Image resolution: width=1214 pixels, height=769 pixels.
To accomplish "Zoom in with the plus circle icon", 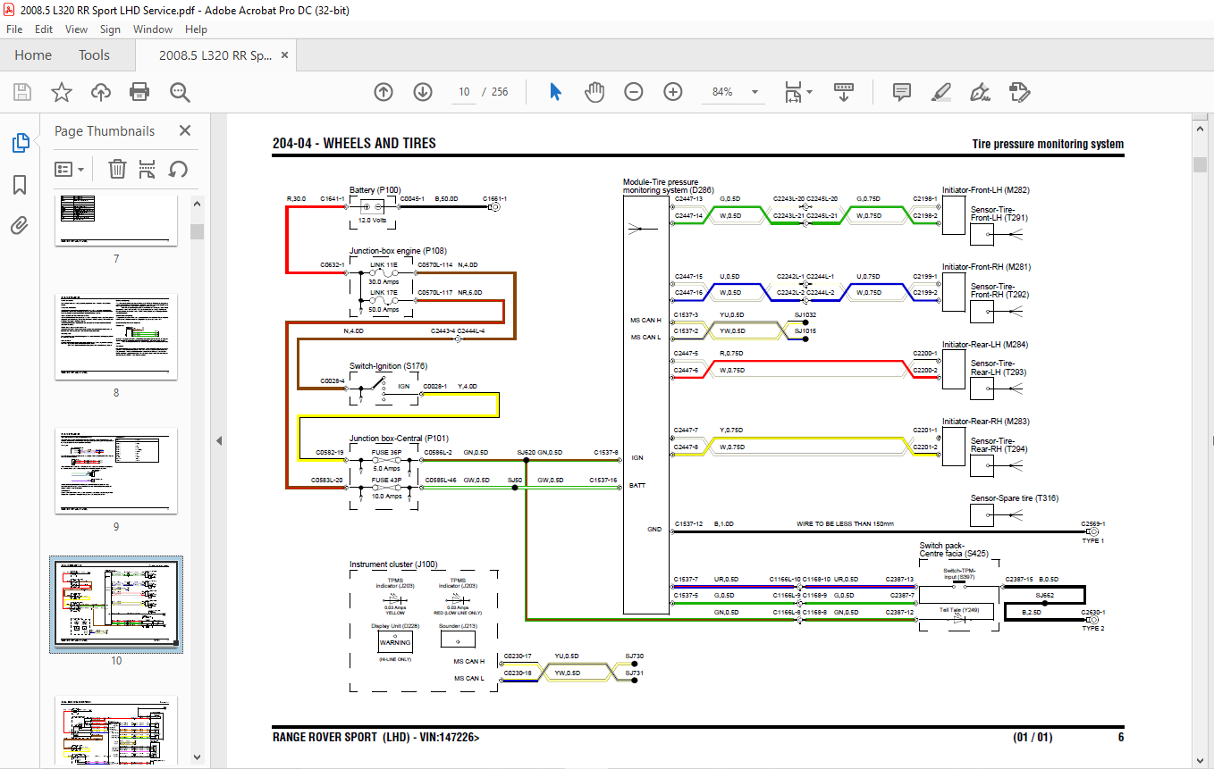I will click(673, 92).
